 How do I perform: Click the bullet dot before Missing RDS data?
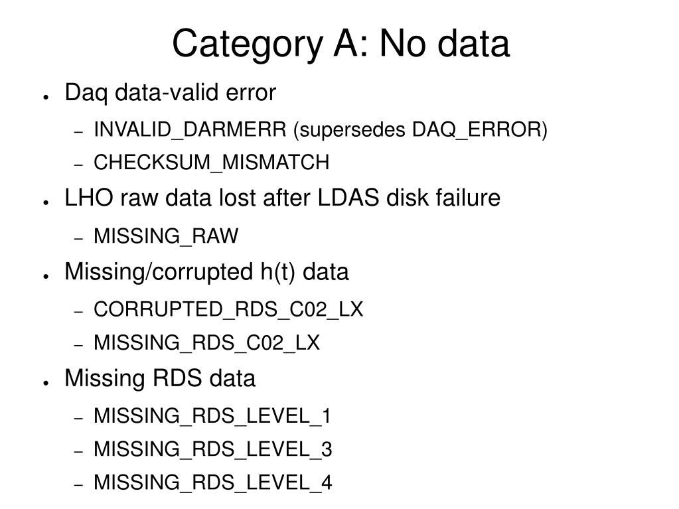46,383
